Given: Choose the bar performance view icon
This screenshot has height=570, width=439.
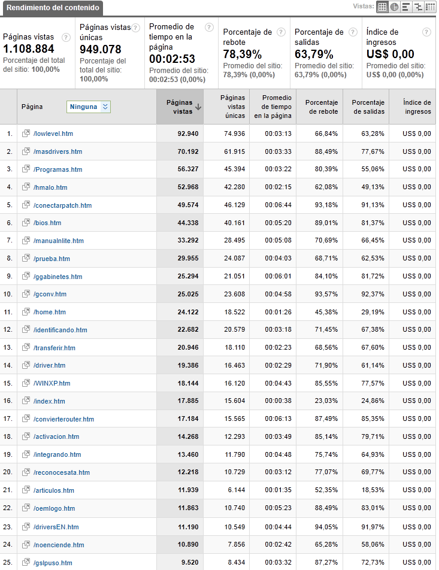Looking at the screenshot, I should [406, 7].
